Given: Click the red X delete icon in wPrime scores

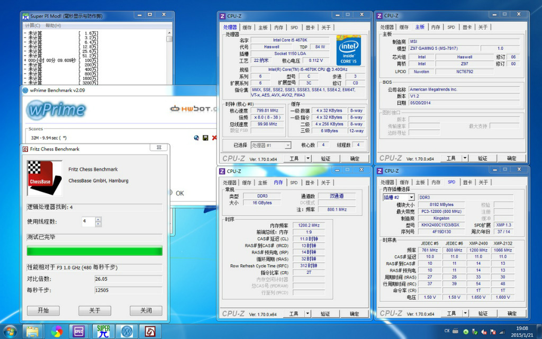Looking at the screenshot, I should [x=214, y=138].
